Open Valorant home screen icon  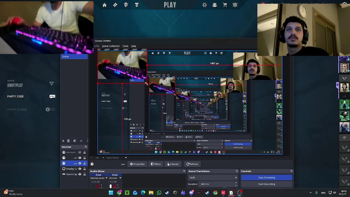click(104, 5)
